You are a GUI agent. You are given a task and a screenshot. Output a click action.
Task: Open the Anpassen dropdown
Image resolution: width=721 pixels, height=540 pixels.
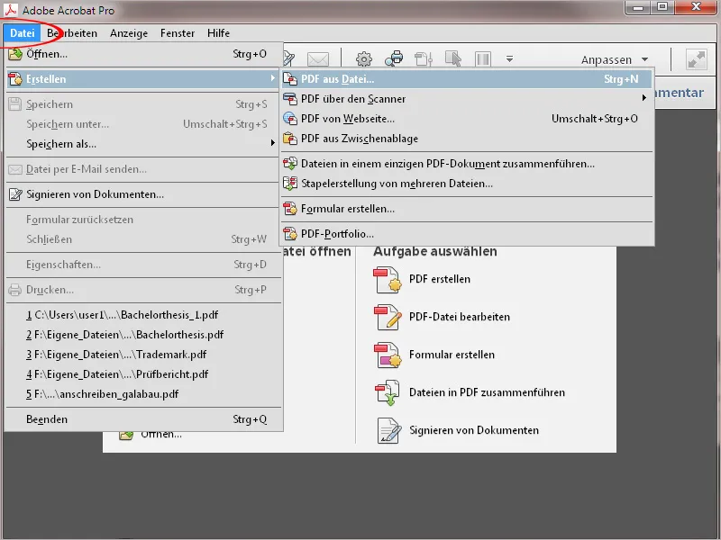(615, 59)
